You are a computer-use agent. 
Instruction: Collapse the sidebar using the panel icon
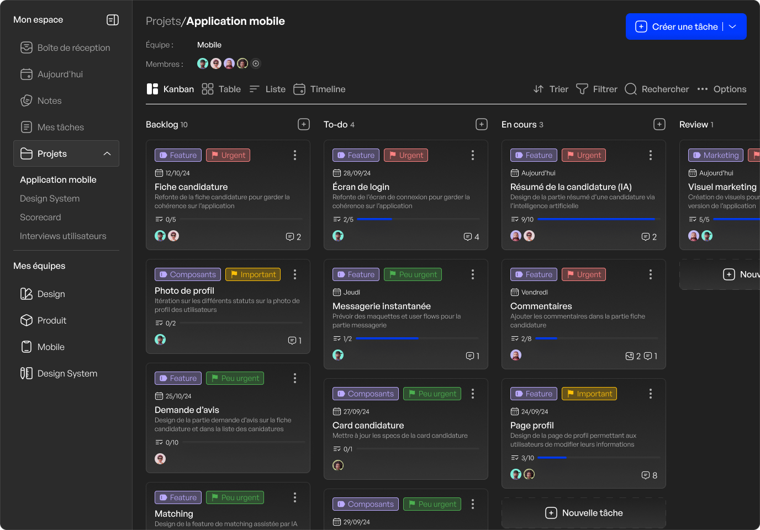113,20
